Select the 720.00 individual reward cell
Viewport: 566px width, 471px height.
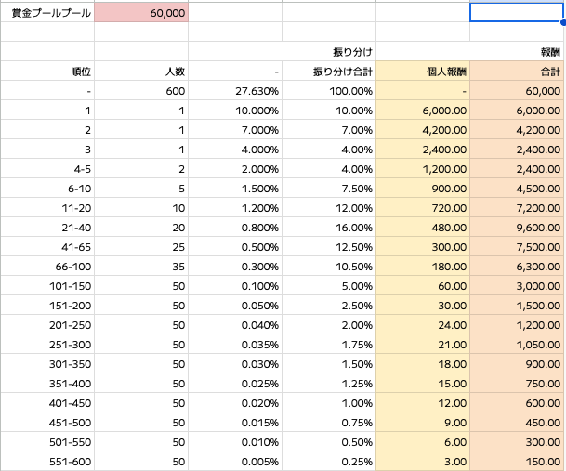[x=423, y=207]
